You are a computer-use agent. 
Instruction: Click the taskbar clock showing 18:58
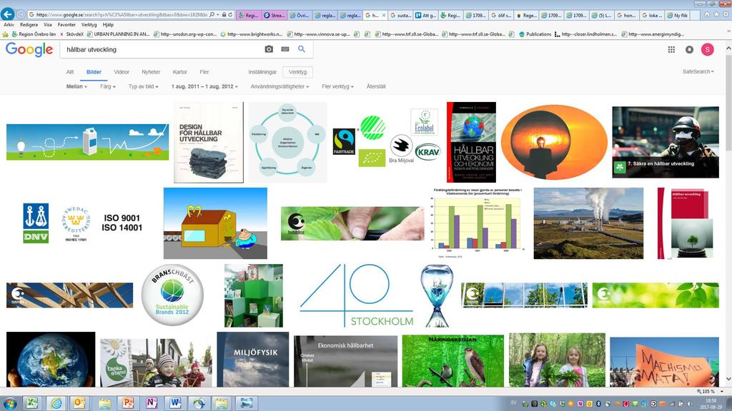[x=711, y=404]
